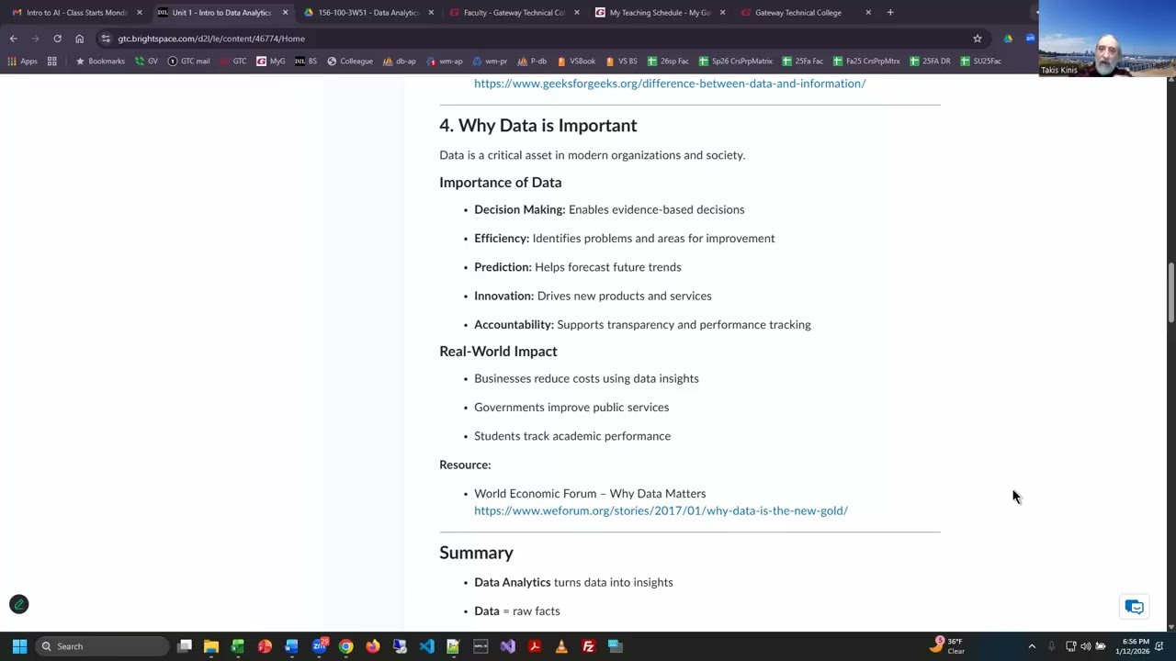1176x661 pixels.
Task: Open FileZilla from the taskbar
Action: pyautogui.click(x=588, y=646)
